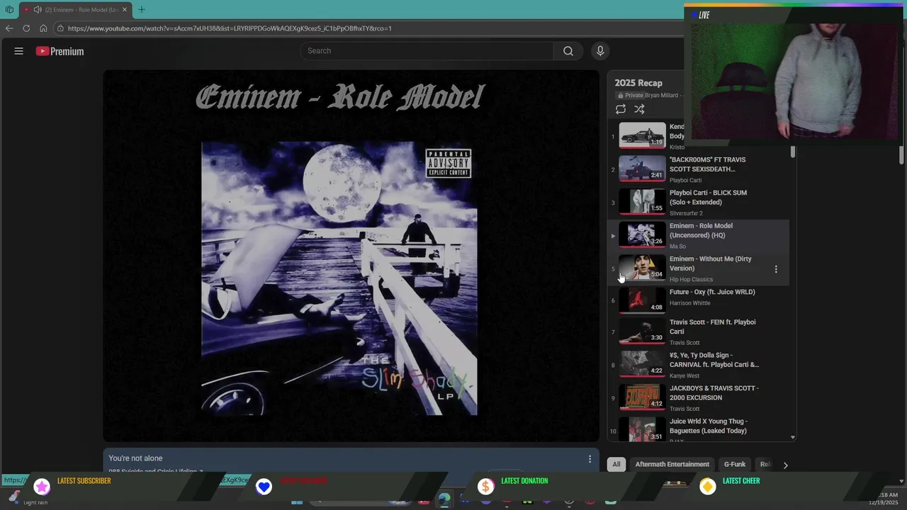Select the G-Funk filter chip
The width and height of the screenshot is (907, 510).
click(x=735, y=465)
